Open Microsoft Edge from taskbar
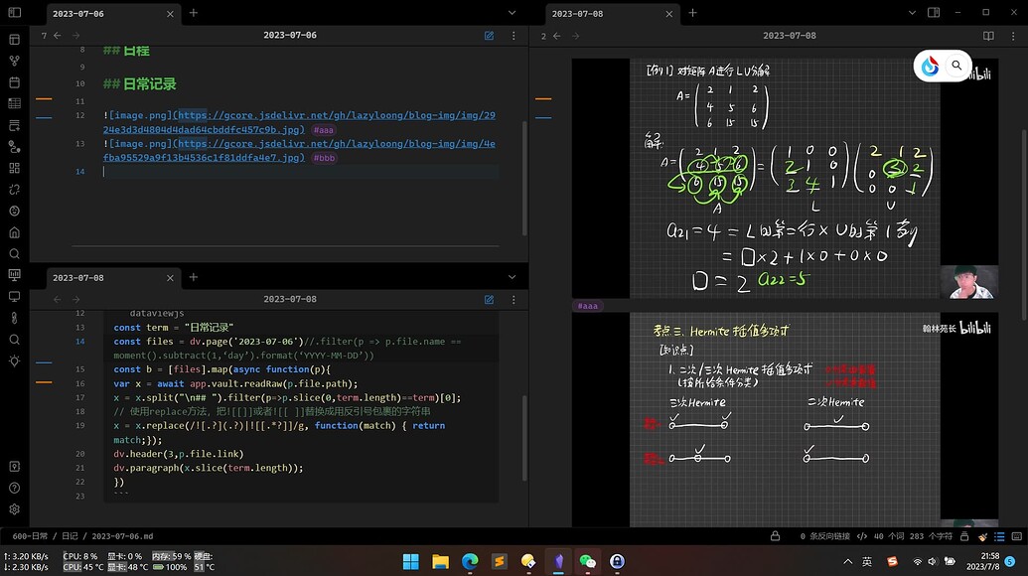The height and width of the screenshot is (576, 1028). pos(470,561)
